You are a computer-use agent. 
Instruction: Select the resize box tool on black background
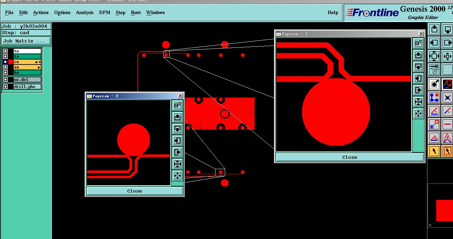point(448,84)
